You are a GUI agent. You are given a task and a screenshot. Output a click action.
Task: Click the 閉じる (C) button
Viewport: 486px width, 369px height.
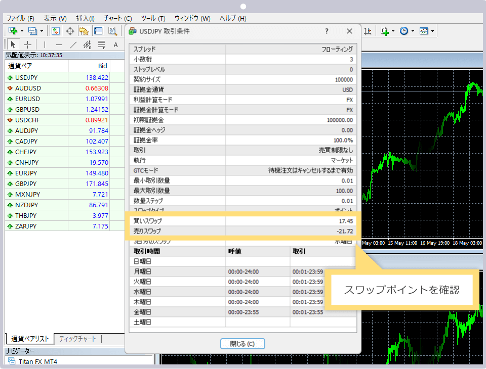(242, 344)
